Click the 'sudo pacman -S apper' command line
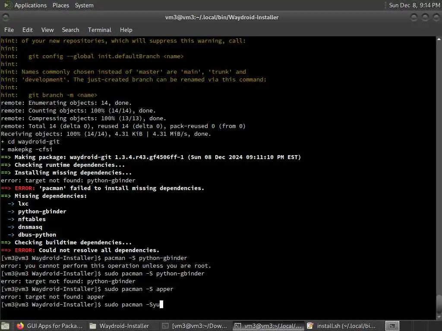The image size is (442, 331). click(87, 289)
